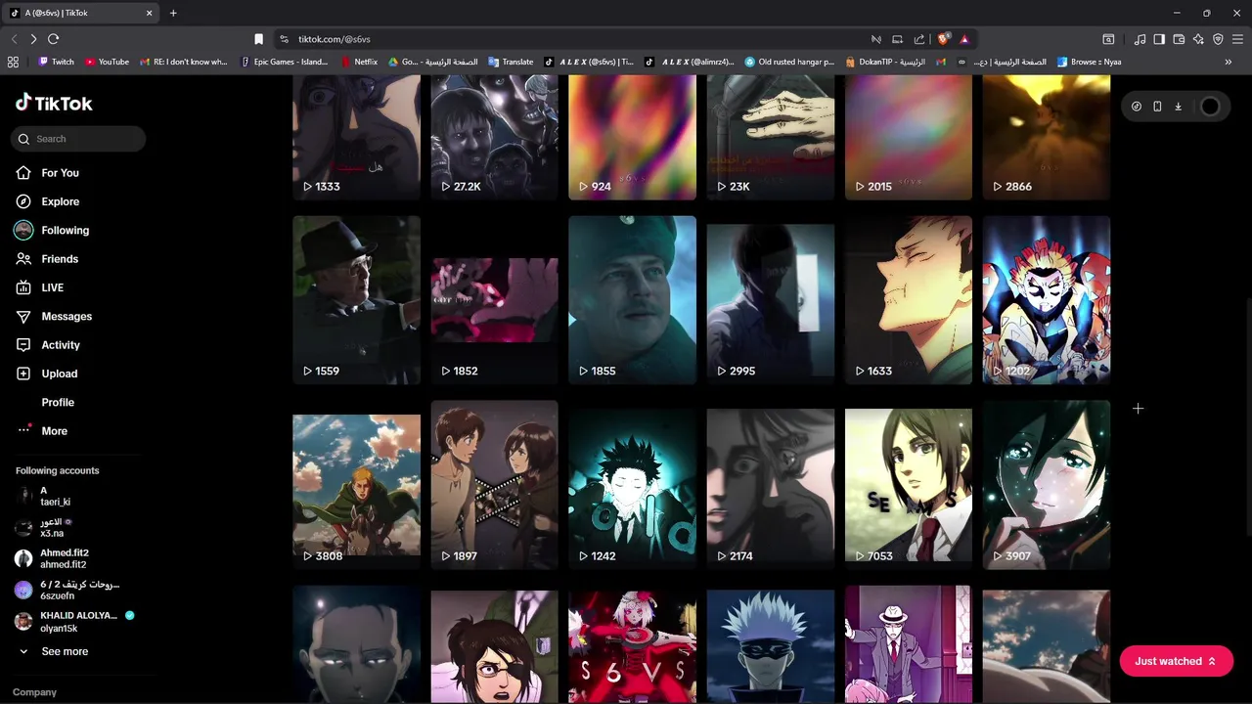Viewport: 1252px width, 704px height.
Task: Open video thumbnail with 1852 views
Action: click(x=494, y=300)
